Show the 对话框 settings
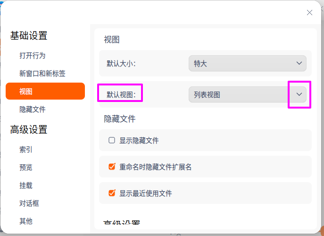The height and width of the screenshot is (236, 324). pos(29,203)
